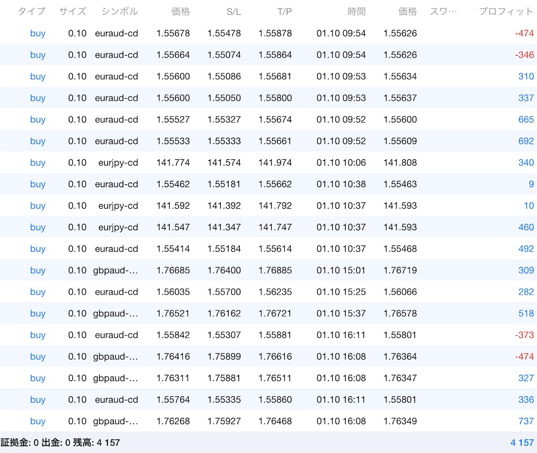Viewport: 537px width, 453px height.
Task: Click profit value 10
Action: pos(529,206)
